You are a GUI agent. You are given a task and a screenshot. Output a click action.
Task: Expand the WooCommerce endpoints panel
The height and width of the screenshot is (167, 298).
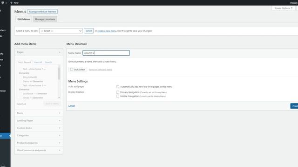pyautogui.click(x=39, y=150)
